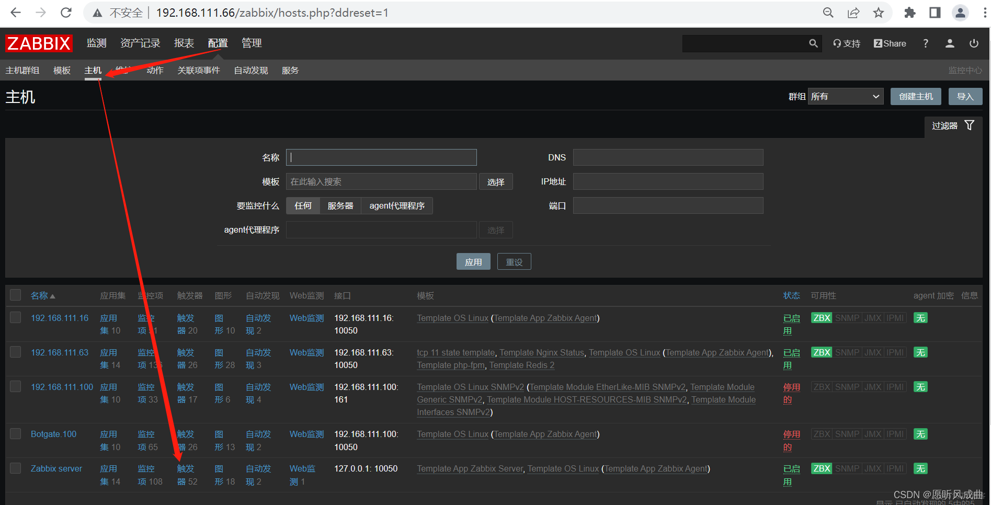Open the 报表 main menu
This screenshot has height=505, width=991.
coord(184,43)
